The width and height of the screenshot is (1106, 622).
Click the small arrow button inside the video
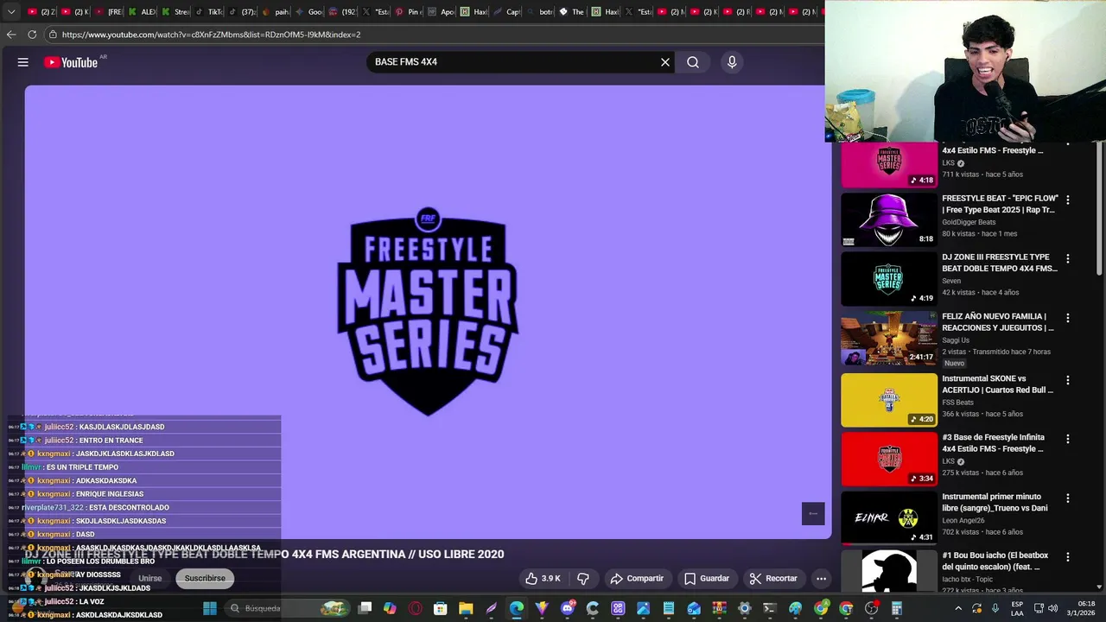(813, 513)
